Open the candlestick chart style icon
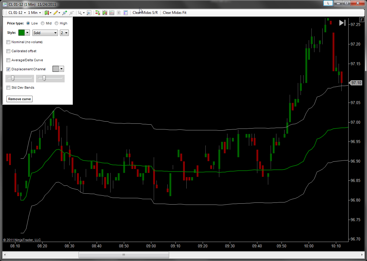Viewport: 367px width, 261px height. (47, 13)
